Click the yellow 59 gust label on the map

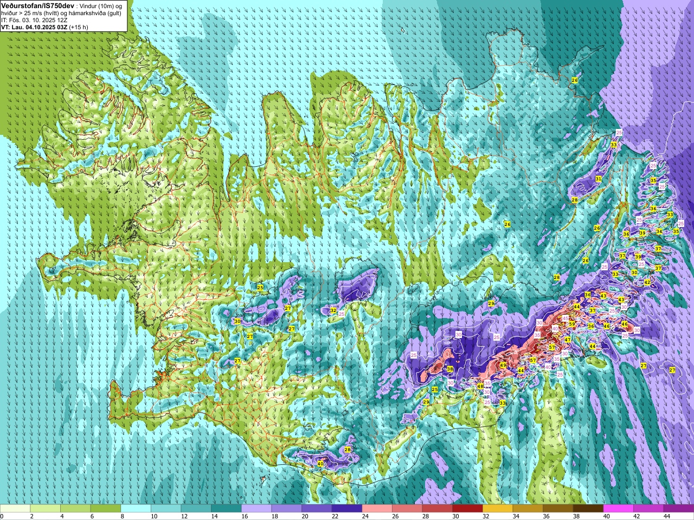tap(571, 324)
